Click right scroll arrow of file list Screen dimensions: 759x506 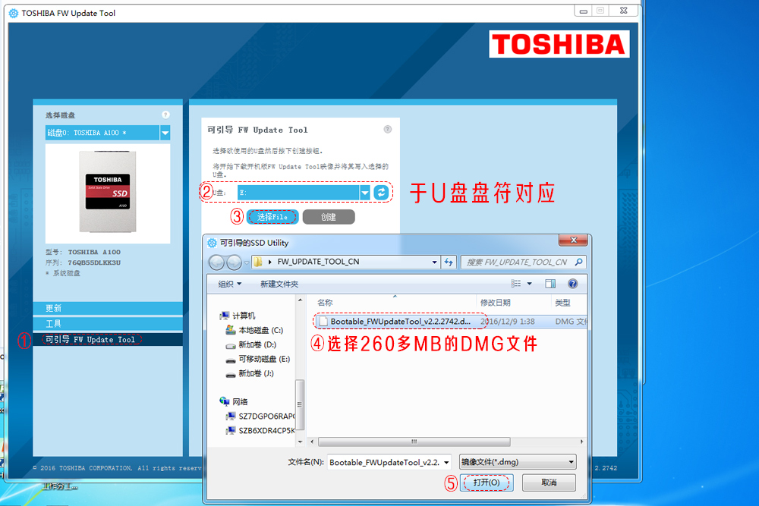click(x=582, y=442)
